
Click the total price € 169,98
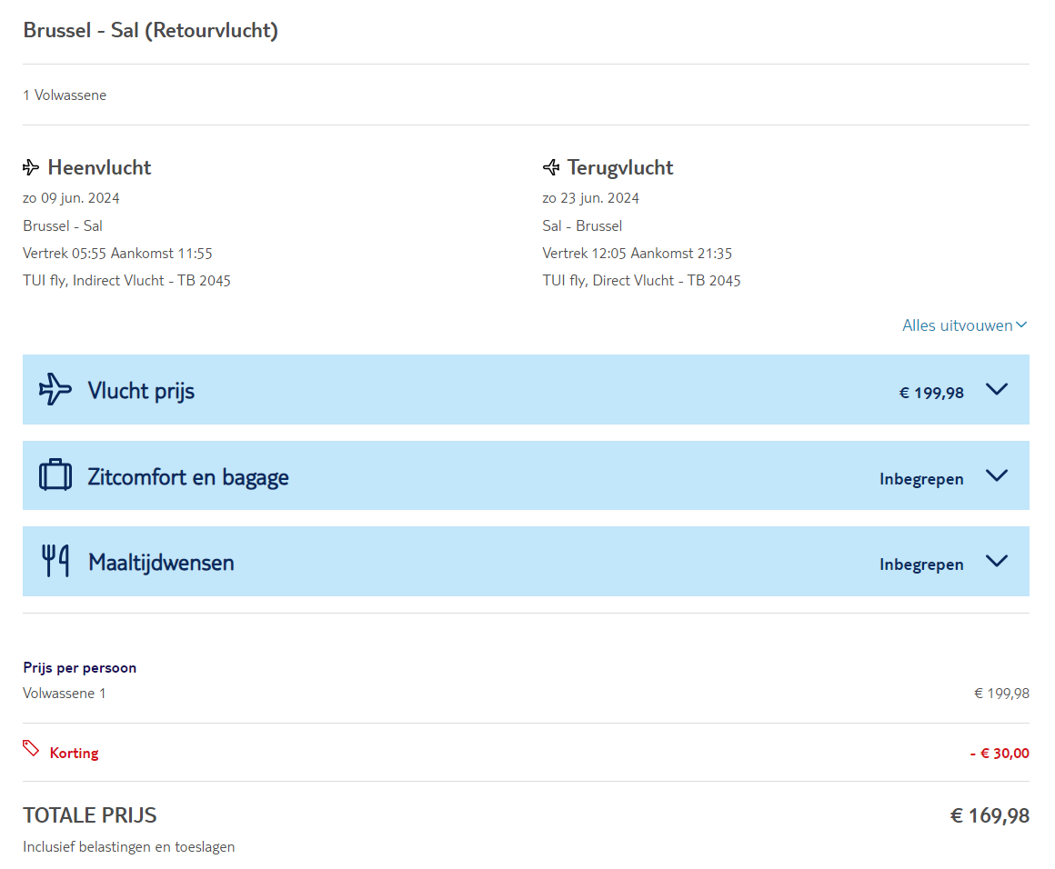point(990,816)
